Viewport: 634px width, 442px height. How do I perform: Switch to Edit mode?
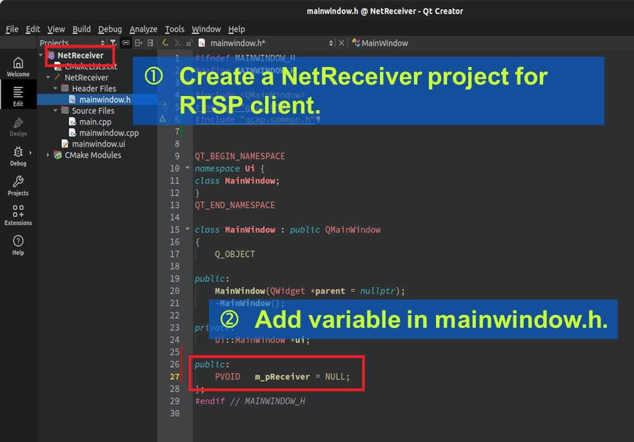point(18,96)
